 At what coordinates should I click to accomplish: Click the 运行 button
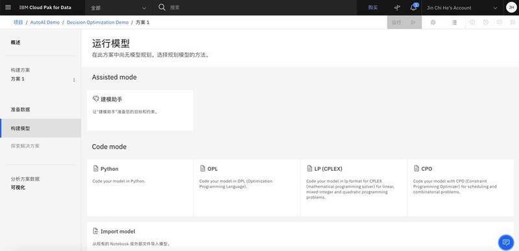pyautogui.click(x=404, y=23)
